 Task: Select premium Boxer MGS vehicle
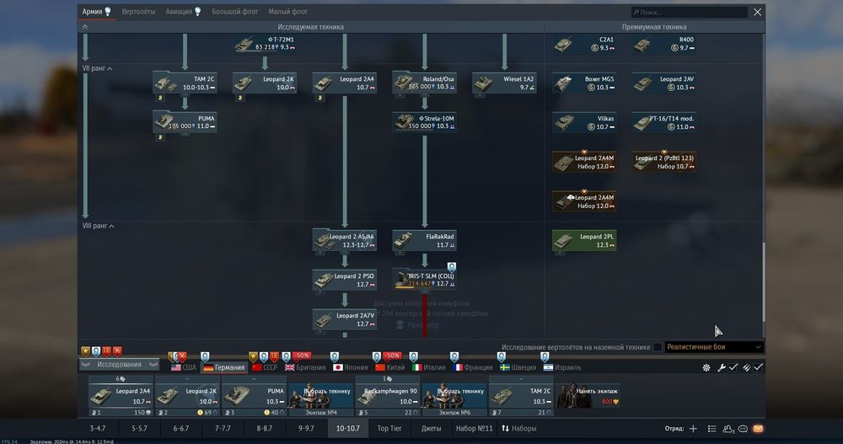click(x=584, y=83)
